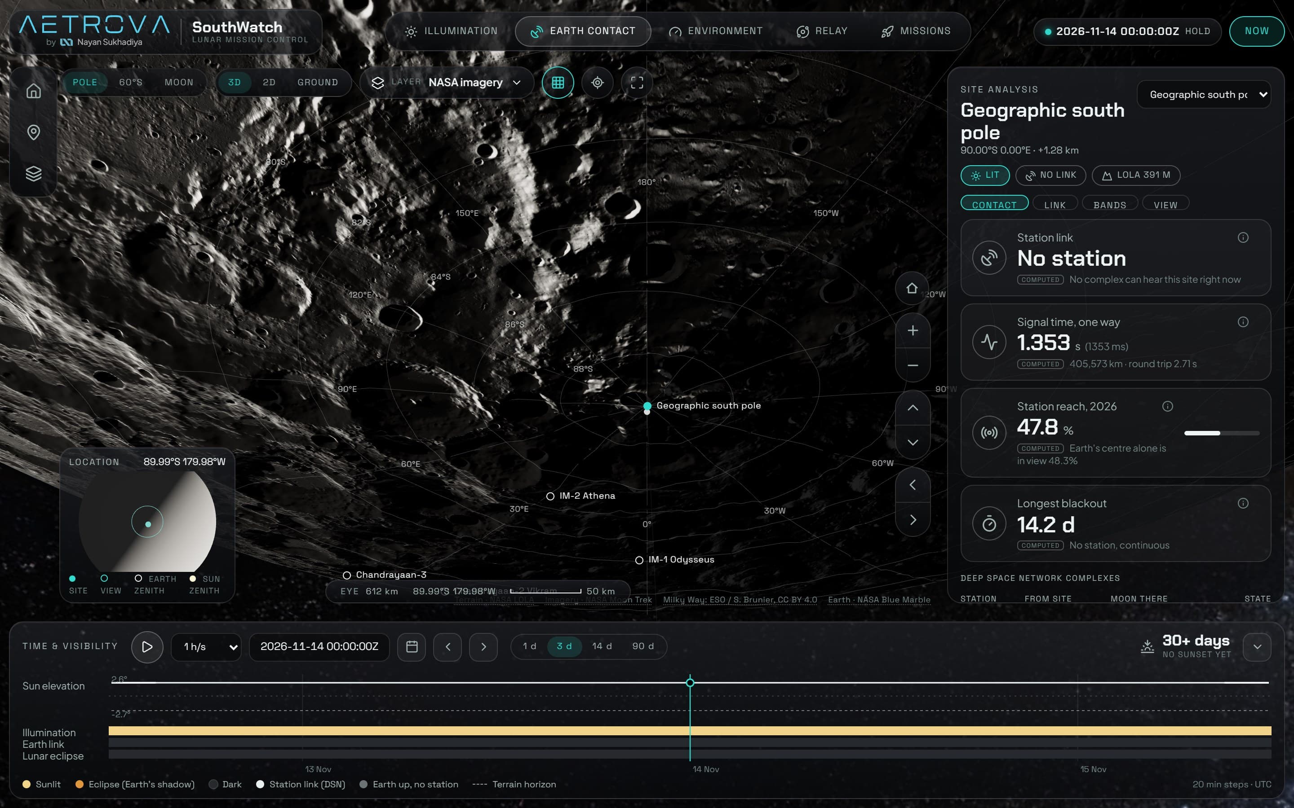The image size is (1294, 808).
Task: Set timeline range to 90 d
Action: tap(643, 646)
